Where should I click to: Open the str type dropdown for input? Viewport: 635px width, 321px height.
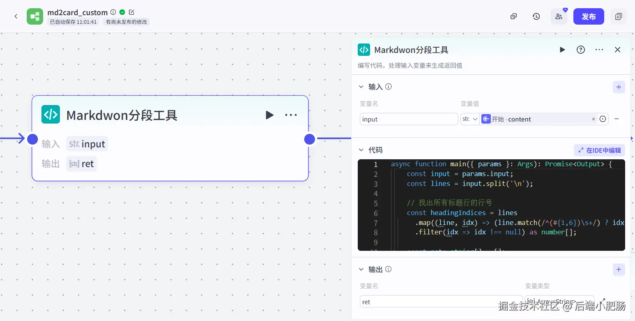point(470,119)
